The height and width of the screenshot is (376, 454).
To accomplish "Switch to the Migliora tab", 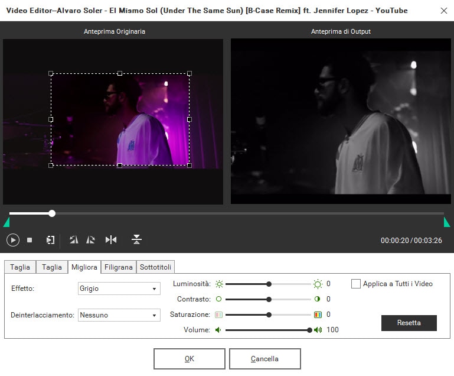I will [x=84, y=267].
